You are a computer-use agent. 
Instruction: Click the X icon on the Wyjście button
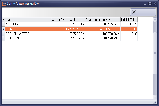tap(134, 12)
